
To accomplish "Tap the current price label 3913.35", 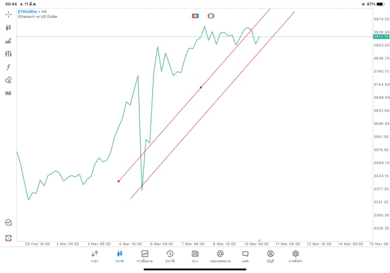I will (381, 37).
